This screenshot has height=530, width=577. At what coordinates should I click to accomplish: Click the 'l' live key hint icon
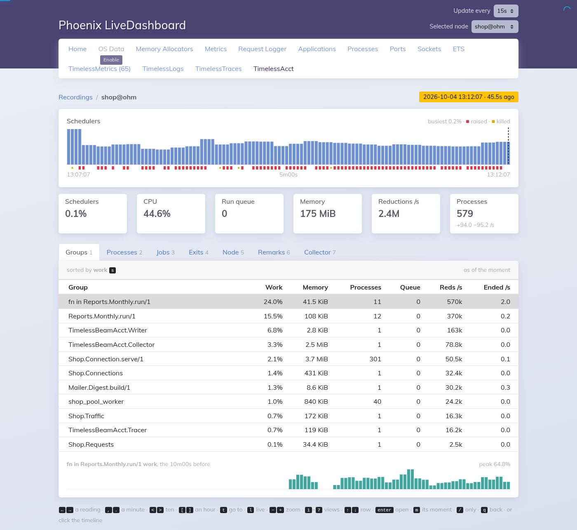point(251,510)
